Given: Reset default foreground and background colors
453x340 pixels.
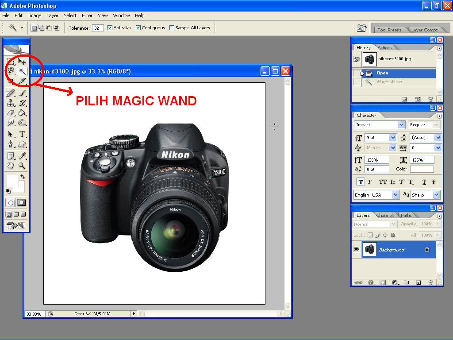Looking at the screenshot, I should 8,191.
